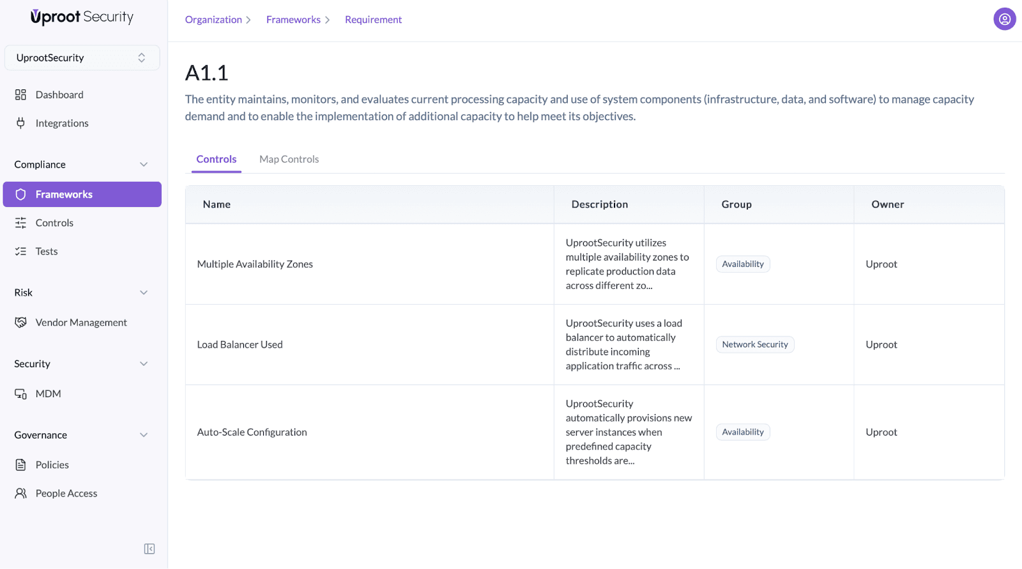1022x569 pixels.
Task: Click the Vendor Management handshake icon
Action: [x=20, y=322]
